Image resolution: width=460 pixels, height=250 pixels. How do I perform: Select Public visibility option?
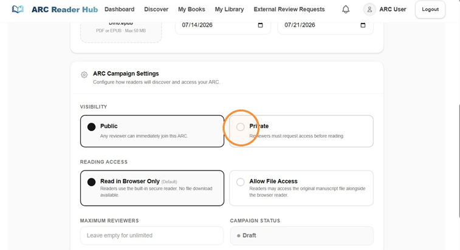(152, 131)
